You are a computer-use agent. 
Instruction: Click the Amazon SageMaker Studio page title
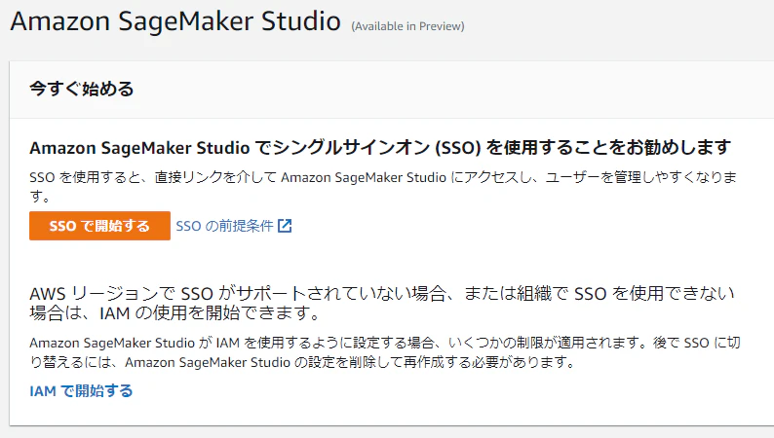point(175,21)
